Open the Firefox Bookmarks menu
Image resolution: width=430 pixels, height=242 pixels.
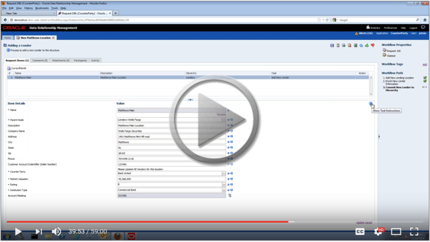tap(42, 8)
